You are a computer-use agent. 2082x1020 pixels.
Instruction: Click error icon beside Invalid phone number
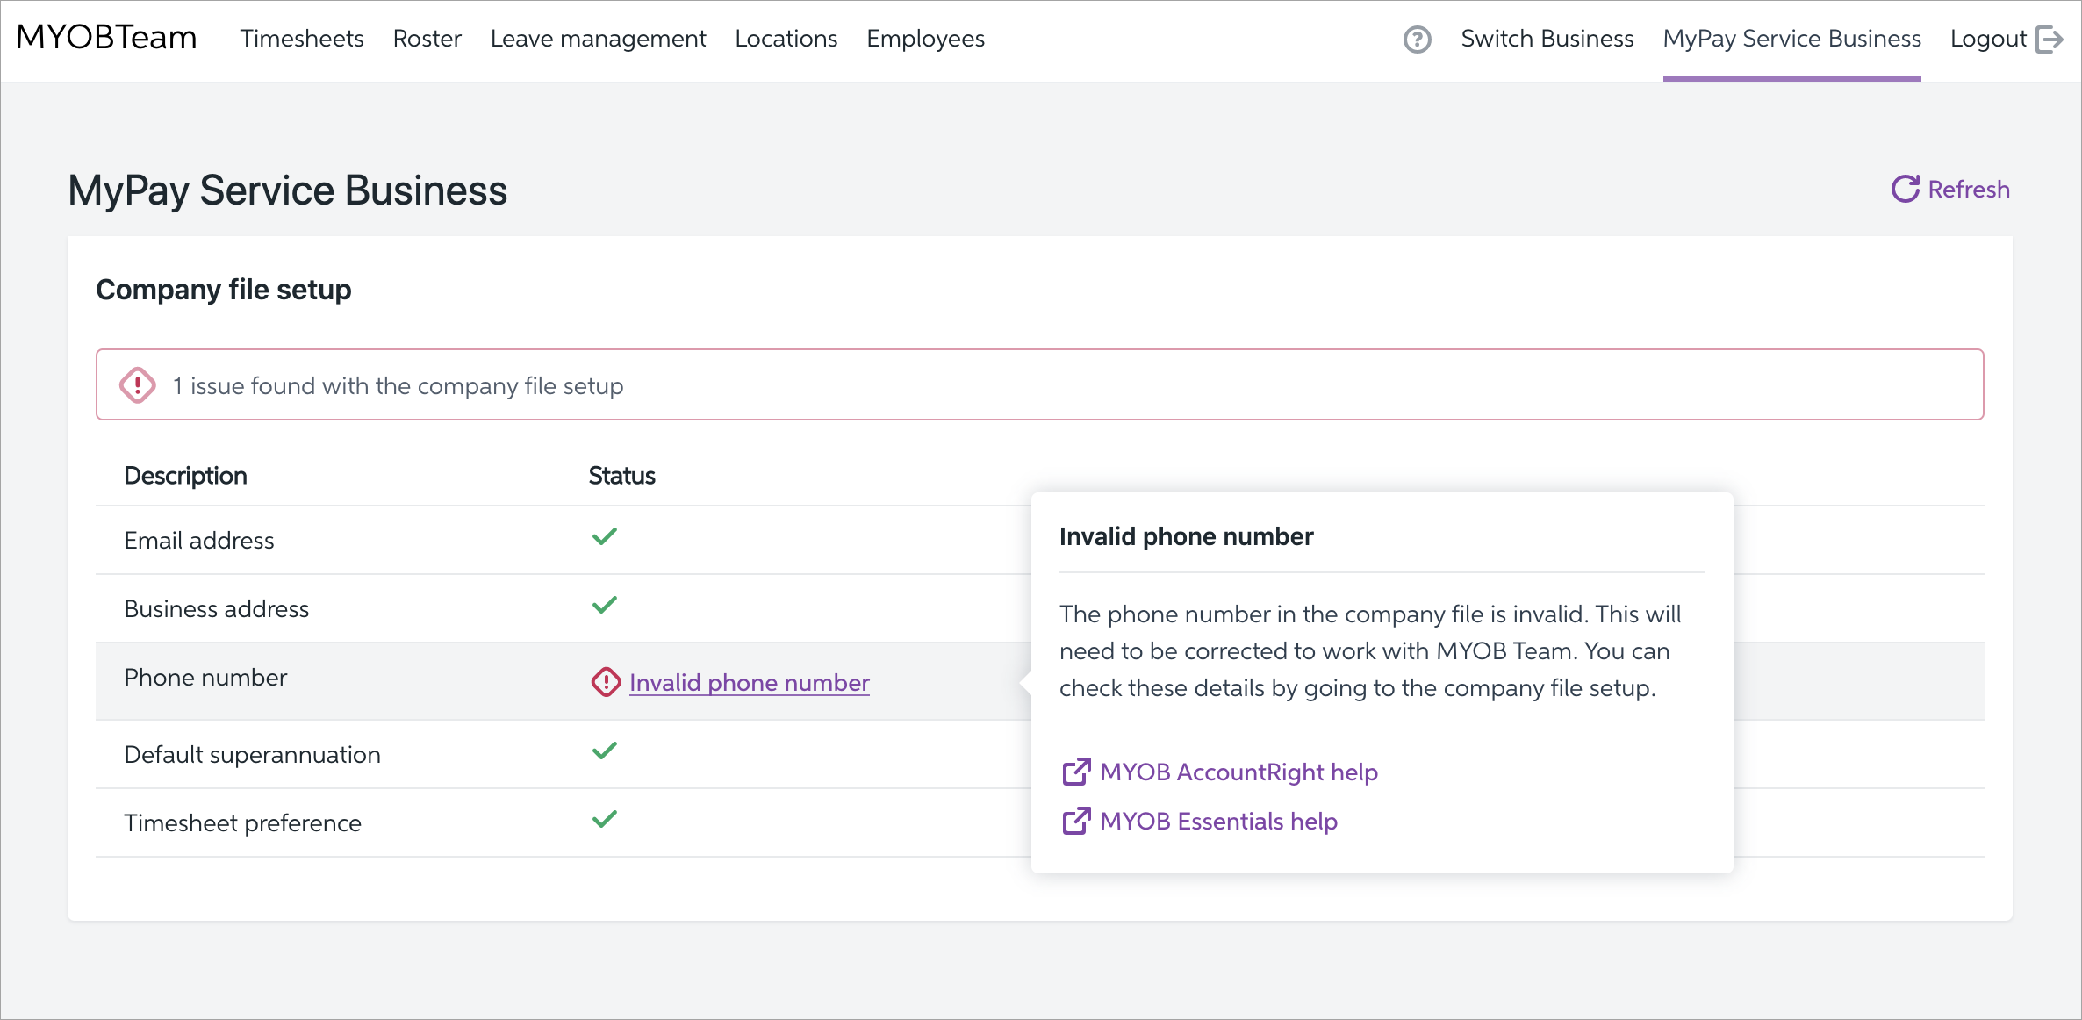coord(605,682)
